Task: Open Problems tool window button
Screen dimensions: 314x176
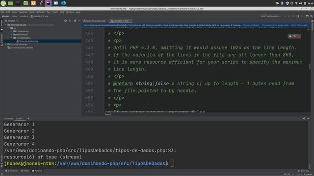Action: (x=12, y=171)
